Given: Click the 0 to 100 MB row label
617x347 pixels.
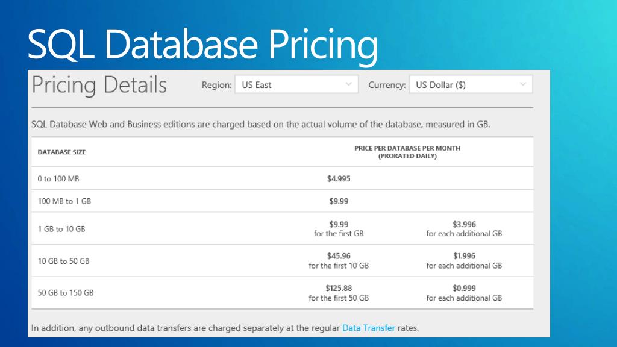Looking at the screenshot, I should point(58,179).
